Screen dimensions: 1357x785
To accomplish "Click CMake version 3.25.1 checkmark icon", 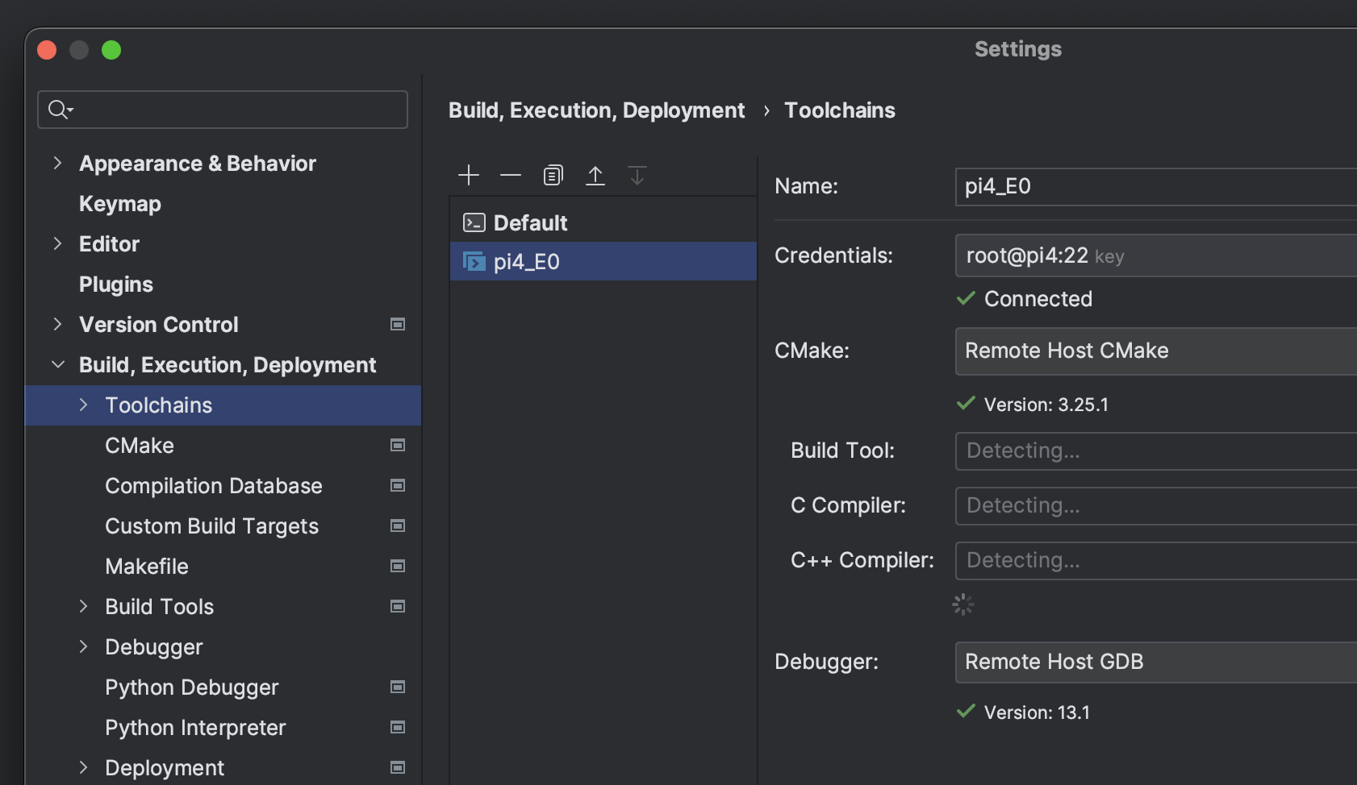I will (x=966, y=404).
